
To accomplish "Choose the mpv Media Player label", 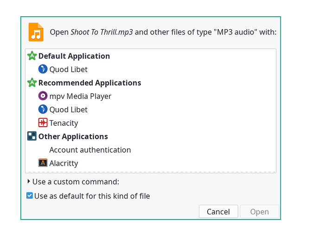I will 80,97.
